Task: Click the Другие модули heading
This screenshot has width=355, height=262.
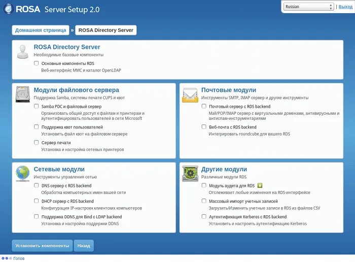Action: [x=224, y=169]
